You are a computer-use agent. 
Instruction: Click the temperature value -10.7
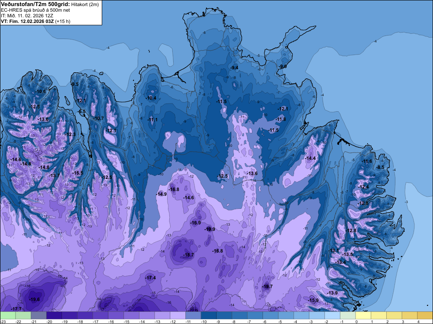(99, 118)
